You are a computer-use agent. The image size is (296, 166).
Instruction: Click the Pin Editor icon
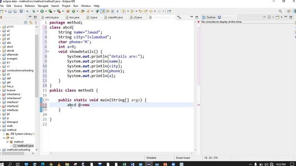click(169, 11)
